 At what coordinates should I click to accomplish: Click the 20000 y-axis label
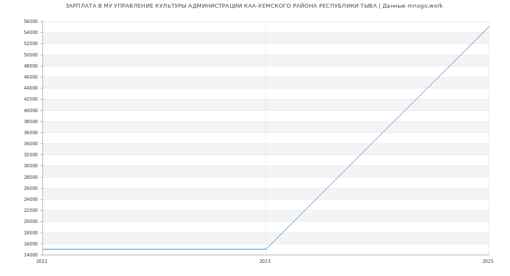pos(31,222)
